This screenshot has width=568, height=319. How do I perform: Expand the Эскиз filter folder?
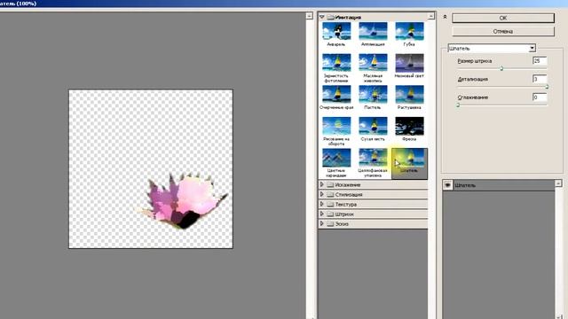pos(321,223)
